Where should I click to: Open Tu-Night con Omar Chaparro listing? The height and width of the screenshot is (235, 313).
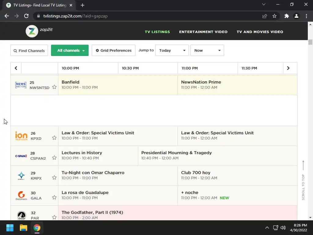click(118, 176)
